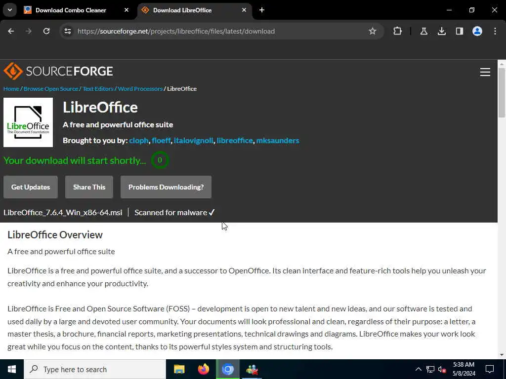Click the SourceForge logo

58,71
